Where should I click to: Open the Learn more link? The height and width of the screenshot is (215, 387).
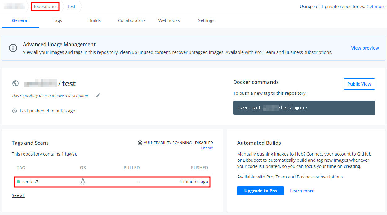coord(302,191)
